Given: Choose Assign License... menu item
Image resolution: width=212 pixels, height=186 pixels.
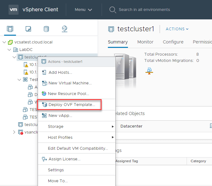Looking at the screenshot, I should pos(77,159).
